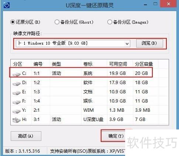Click the 分区容量 column header

pos(144,64)
